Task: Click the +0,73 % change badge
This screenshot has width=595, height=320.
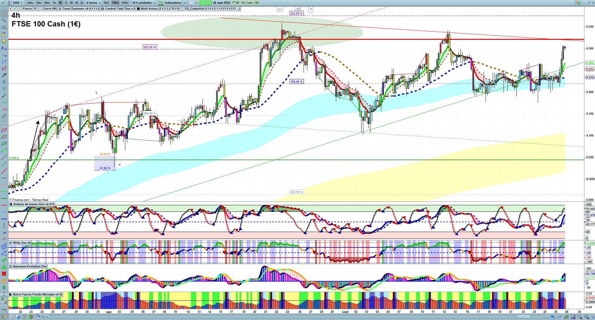Action: tap(206, 3)
